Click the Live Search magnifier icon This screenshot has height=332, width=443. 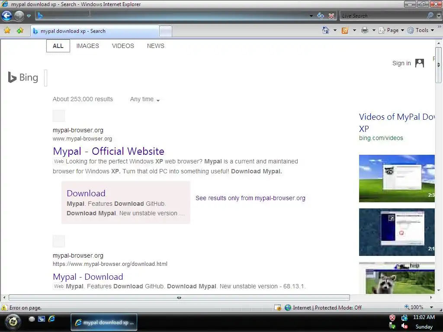(x=430, y=15)
